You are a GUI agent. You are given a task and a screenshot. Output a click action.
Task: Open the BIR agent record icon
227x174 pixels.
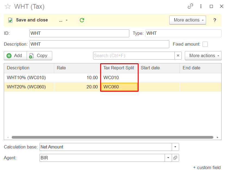[175, 158]
